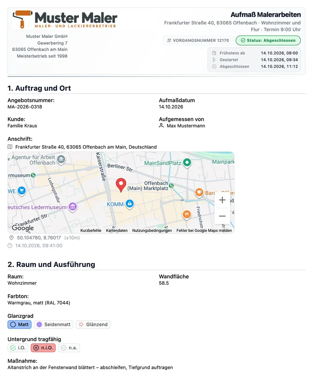Click the check circle icon next to Abgeschlossen

coord(214,67)
